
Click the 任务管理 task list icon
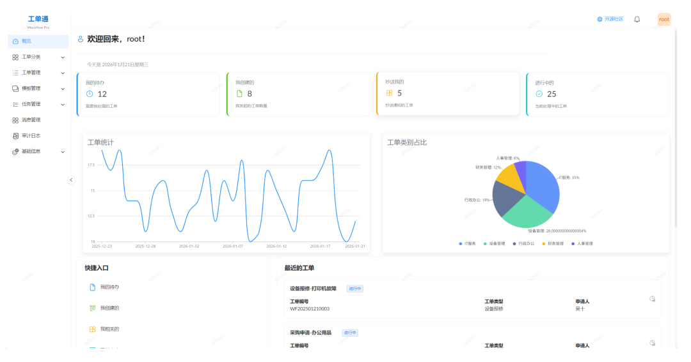click(15, 105)
